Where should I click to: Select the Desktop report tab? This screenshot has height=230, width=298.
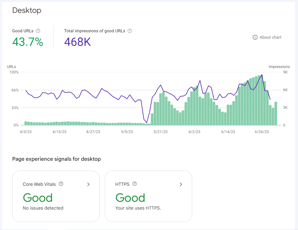click(x=26, y=10)
